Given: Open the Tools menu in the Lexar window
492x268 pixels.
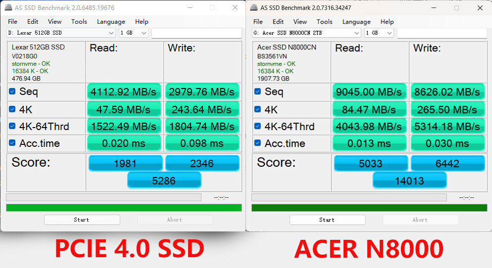Looking at the screenshot, I should (79, 22).
